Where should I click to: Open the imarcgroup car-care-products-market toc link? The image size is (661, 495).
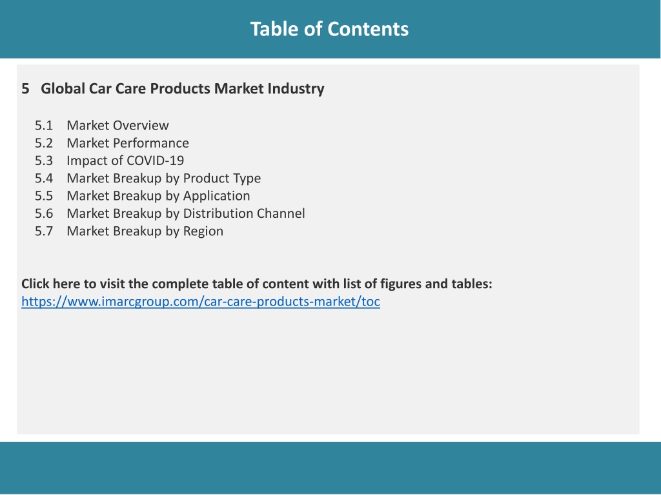coord(201,302)
